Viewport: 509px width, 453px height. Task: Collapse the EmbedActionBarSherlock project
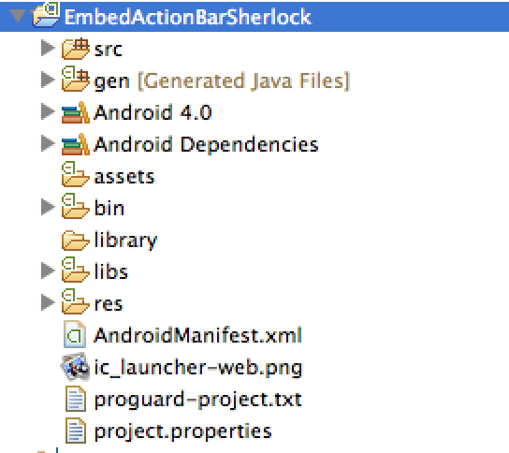[18, 16]
